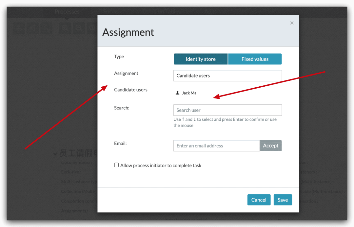Image resolution: width=354 pixels, height=227 pixels.
Task: Select the Jack Ma candidate user entry
Action: click(x=186, y=93)
